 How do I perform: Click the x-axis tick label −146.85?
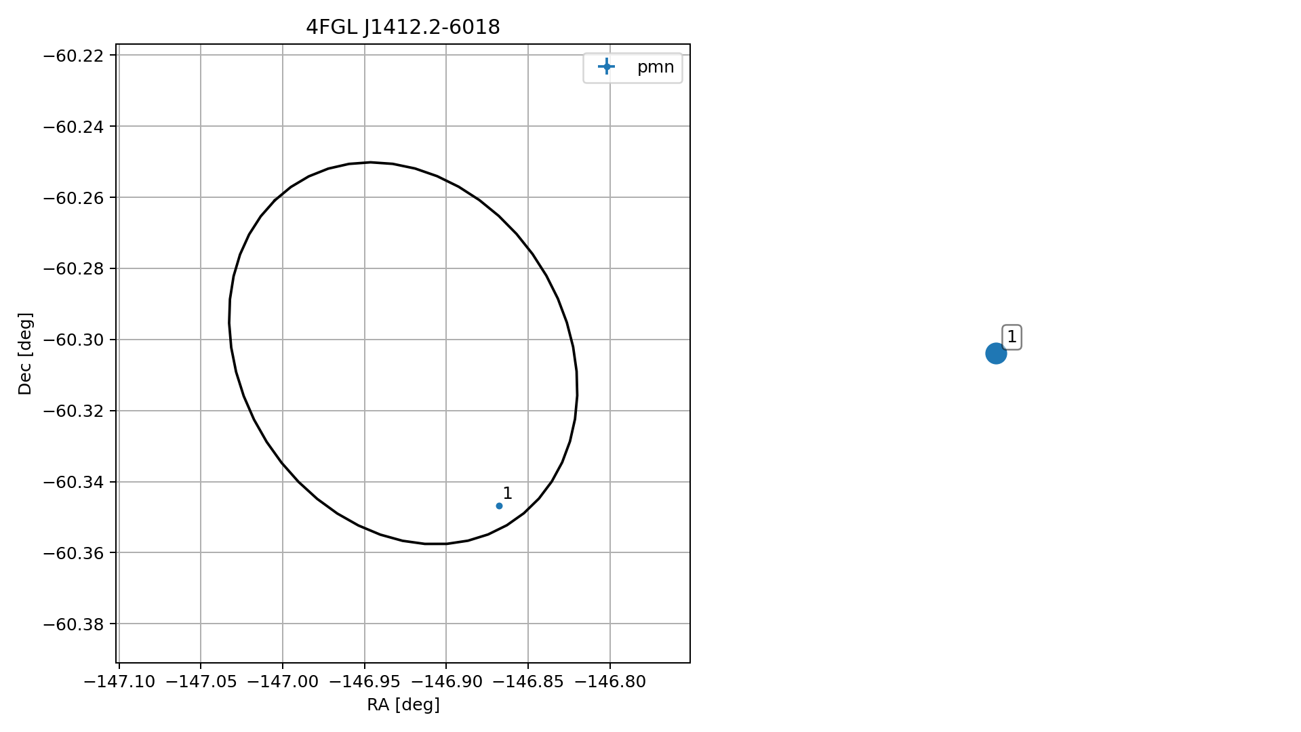pyautogui.click(x=528, y=682)
